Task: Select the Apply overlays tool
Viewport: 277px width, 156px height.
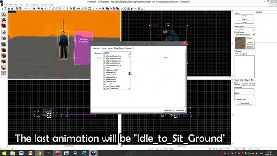Action: click(x=4, y=62)
